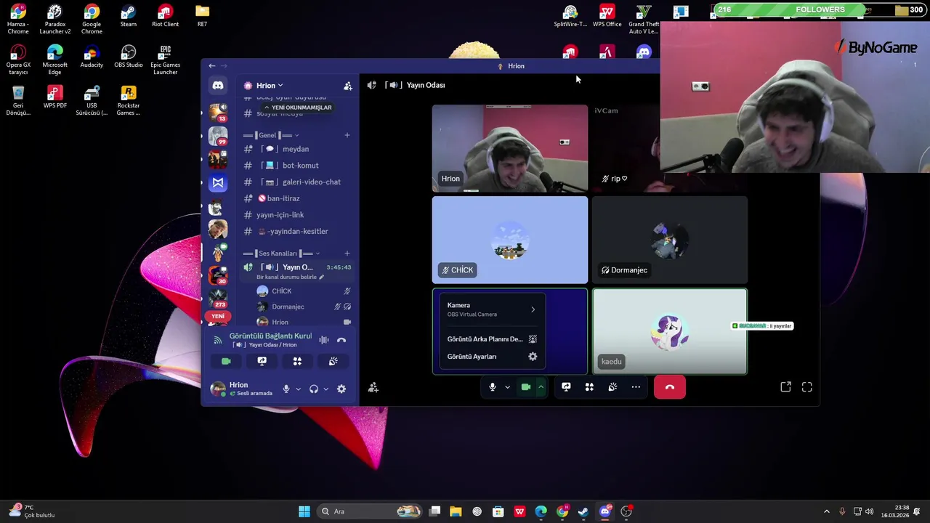Screen dimensions: 930x523
Task: Open volume control in system tray
Action: (x=870, y=511)
